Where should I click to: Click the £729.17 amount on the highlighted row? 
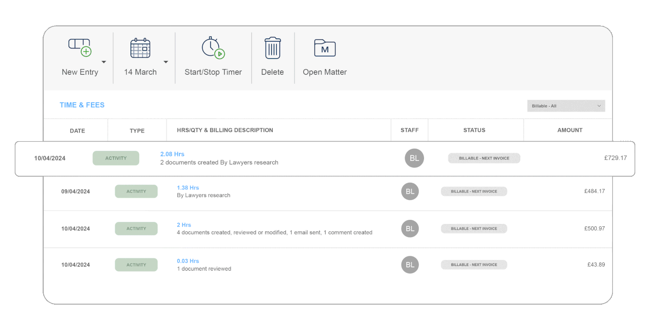615,158
